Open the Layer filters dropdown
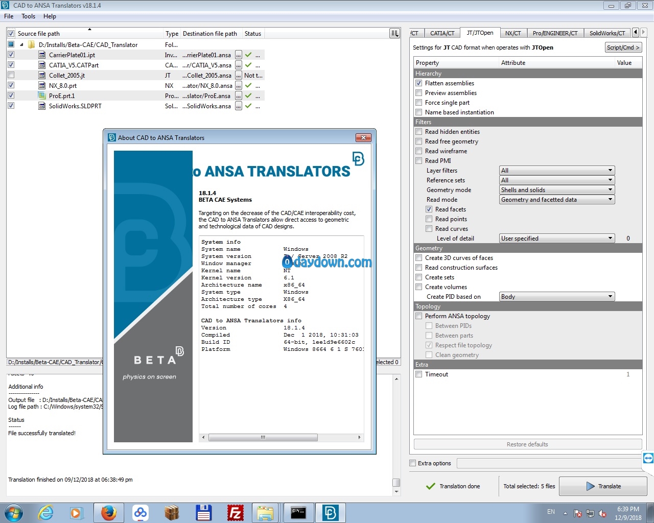 point(557,171)
